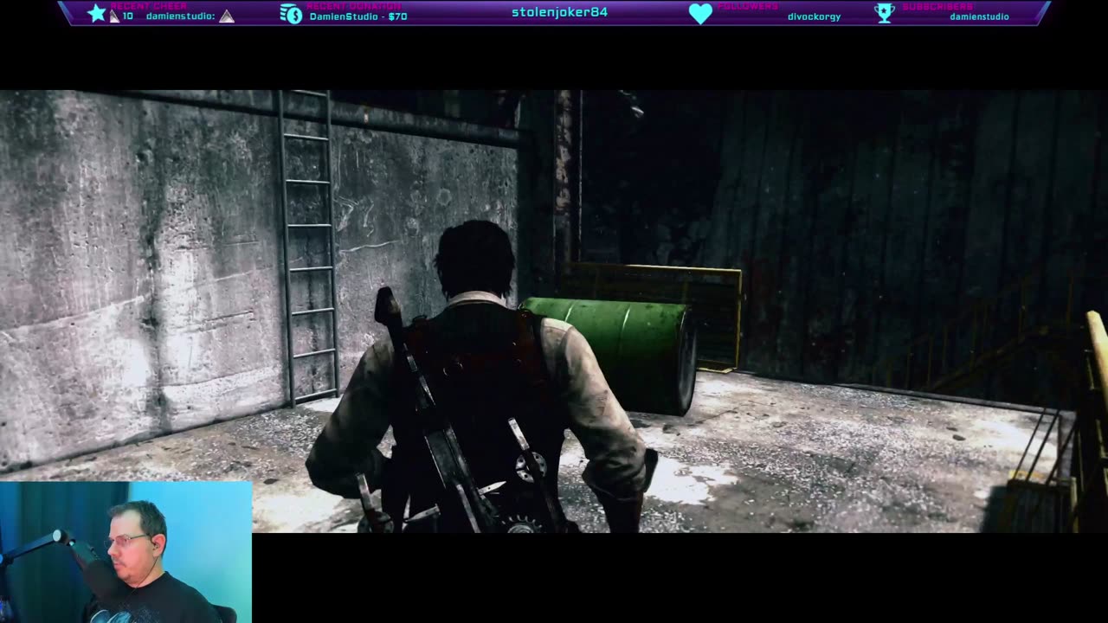1108x623 pixels.
Task: Click the trophy Subscribers icon
Action: [885, 13]
